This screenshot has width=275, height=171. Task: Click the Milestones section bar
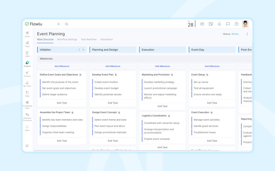144,59
